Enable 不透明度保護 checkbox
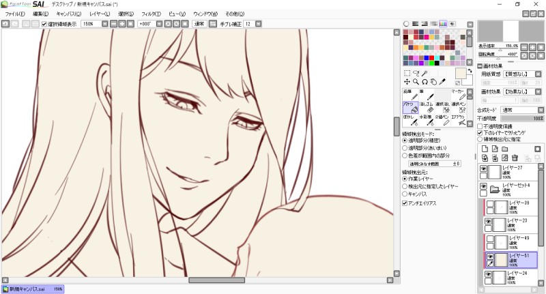 480,126
